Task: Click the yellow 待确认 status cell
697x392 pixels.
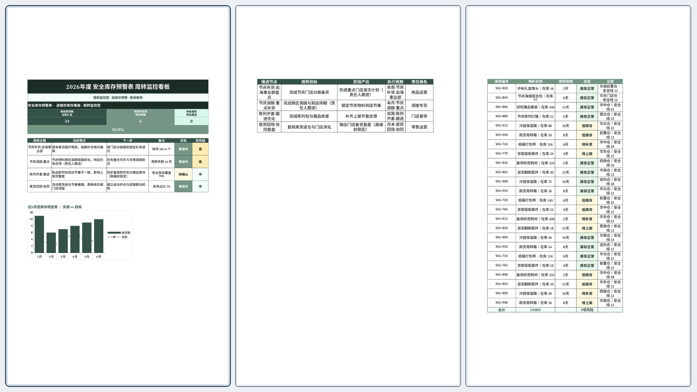Action: click(183, 174)
